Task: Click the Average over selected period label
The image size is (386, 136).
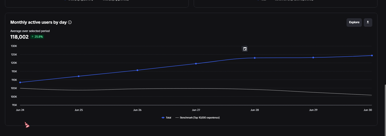Action: point(30,31)
